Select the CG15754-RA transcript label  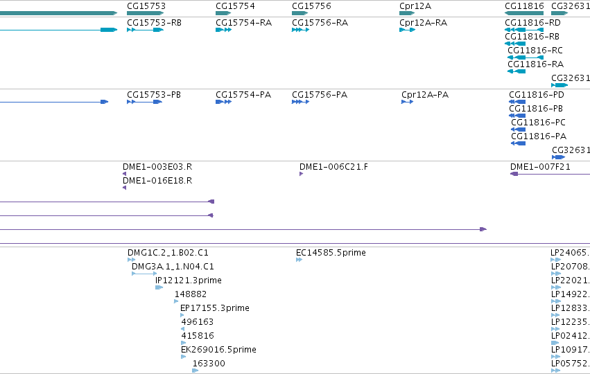244,23
